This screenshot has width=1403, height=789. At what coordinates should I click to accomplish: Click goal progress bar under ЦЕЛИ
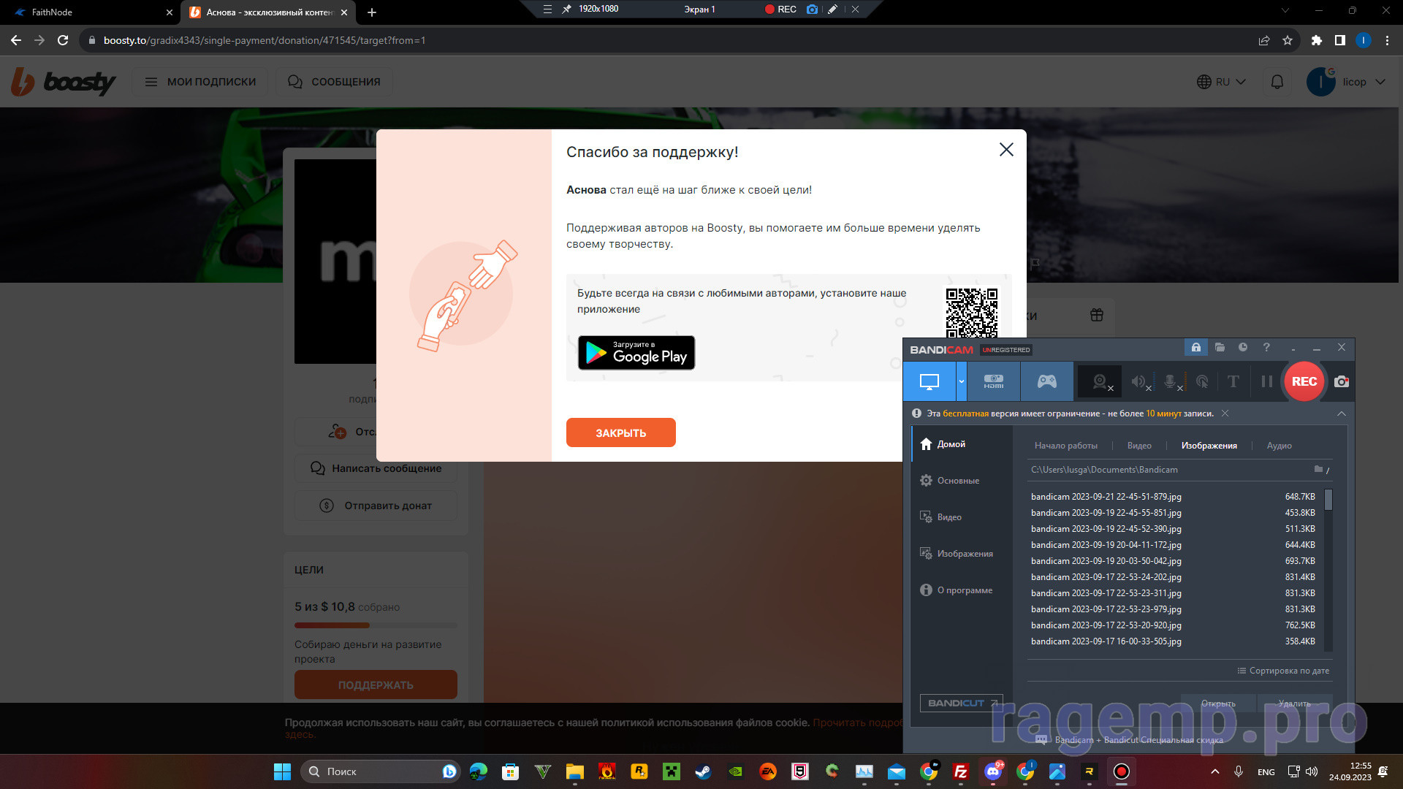376,625
